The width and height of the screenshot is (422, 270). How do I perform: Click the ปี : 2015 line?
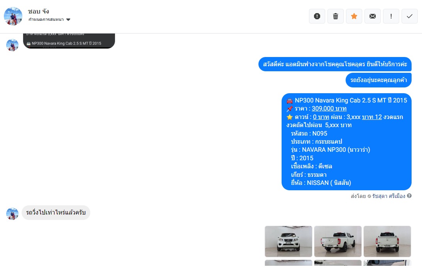[302, 158]
